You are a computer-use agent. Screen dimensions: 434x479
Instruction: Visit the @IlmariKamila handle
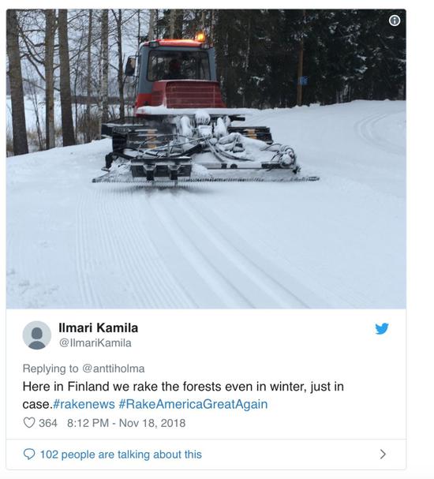pyautogui.click(x=95, y=342)
